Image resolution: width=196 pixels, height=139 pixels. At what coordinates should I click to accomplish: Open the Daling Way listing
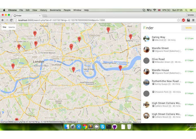168,39
